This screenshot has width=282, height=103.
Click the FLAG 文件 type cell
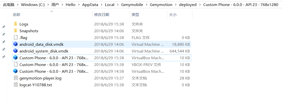pos(140,38)
